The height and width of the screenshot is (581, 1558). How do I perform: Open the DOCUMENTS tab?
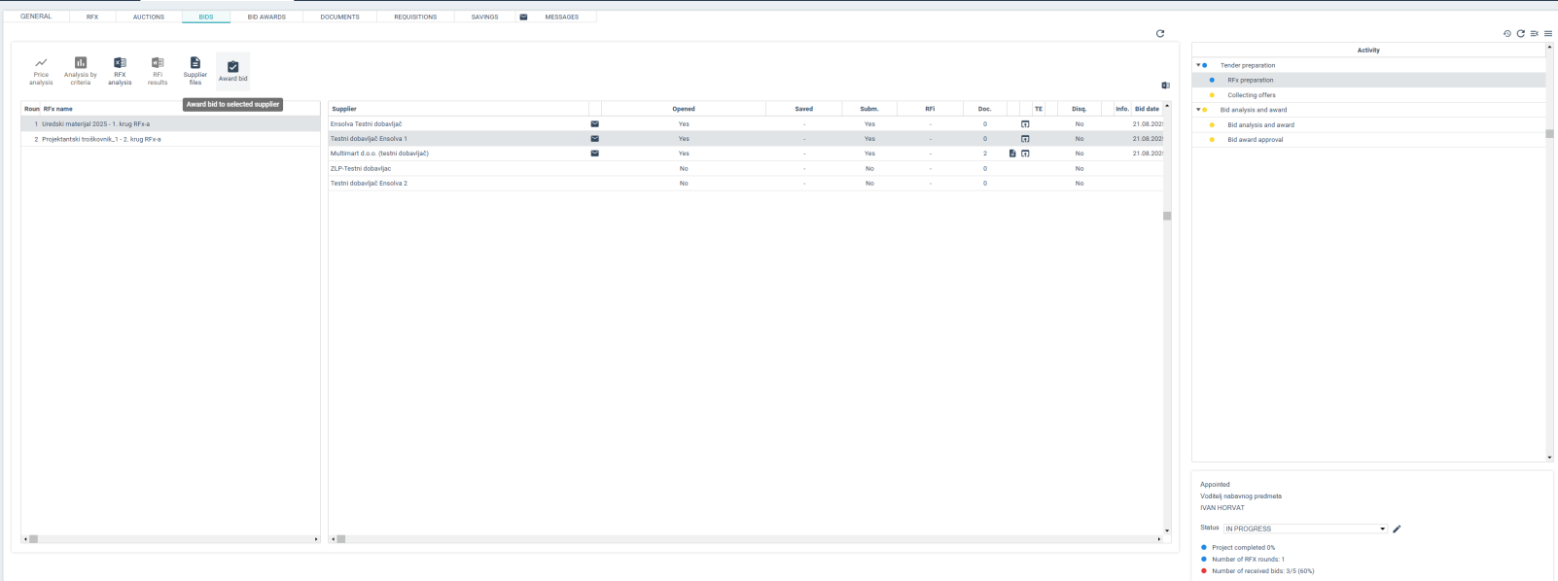339,17
